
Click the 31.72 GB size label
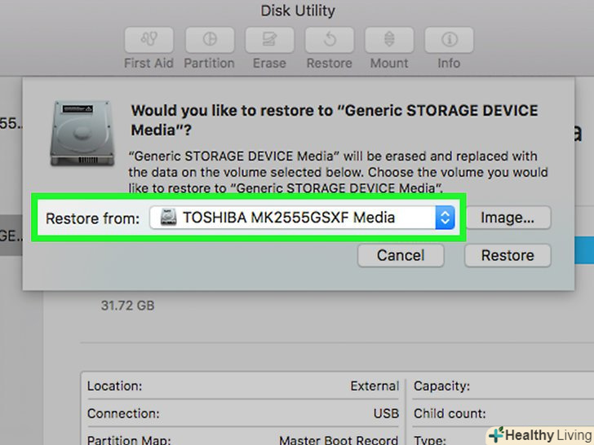[x=127, y=306]
